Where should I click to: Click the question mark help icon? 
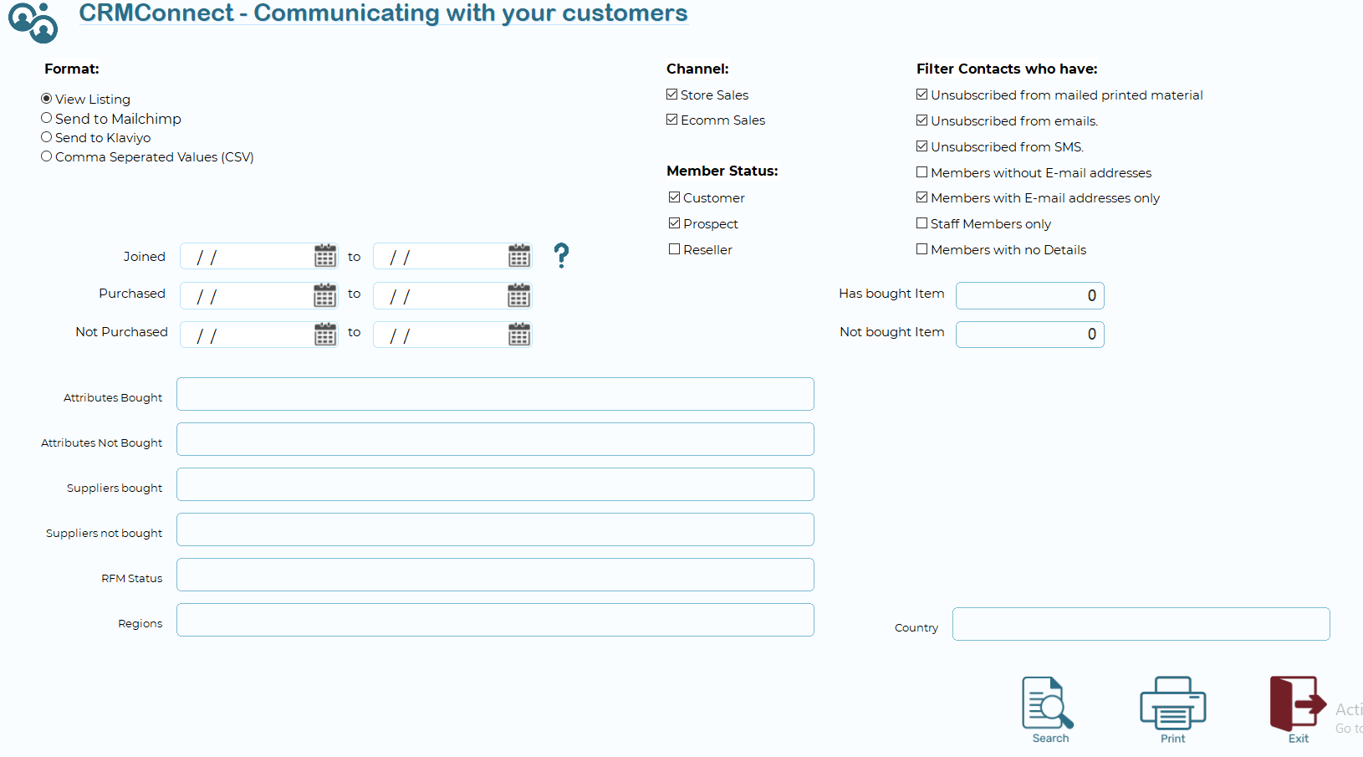561,255
